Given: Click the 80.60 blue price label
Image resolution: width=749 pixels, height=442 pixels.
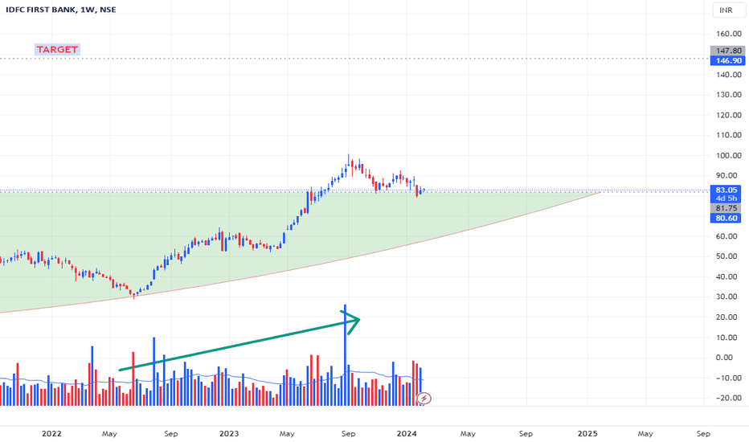Looking at the screenshot, I should [726, 219].
